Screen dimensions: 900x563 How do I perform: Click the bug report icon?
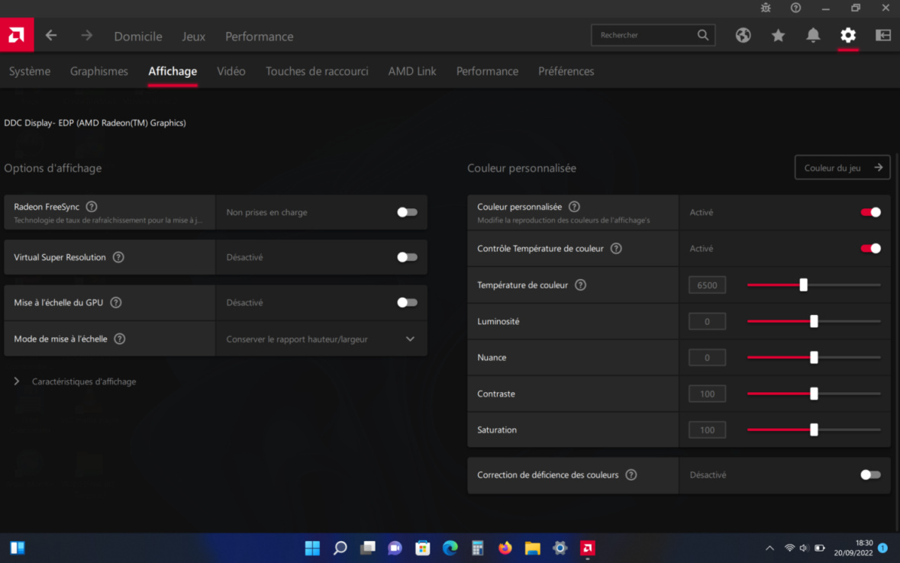tap(766, 8)
